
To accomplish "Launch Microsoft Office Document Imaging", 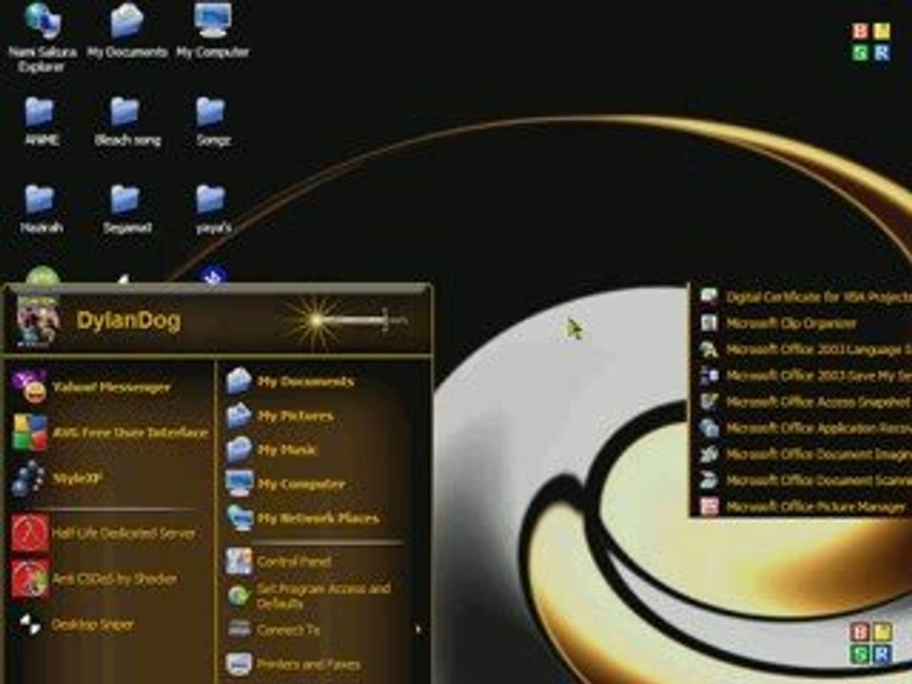I will [x=805, y=454].
